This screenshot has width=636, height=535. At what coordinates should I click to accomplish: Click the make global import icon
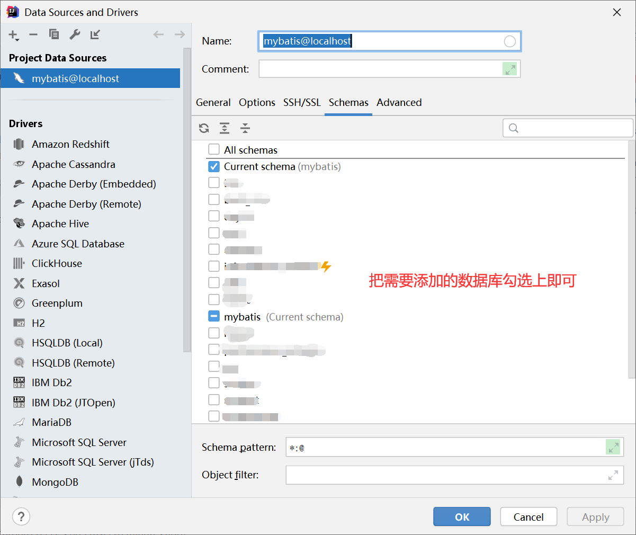[x=95, y=34]
